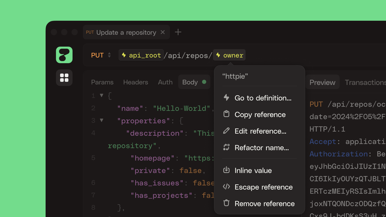Click the HTTPie logo icon in sidebar
The height and width of the screenshot is (217, 386).
[64, 55]
